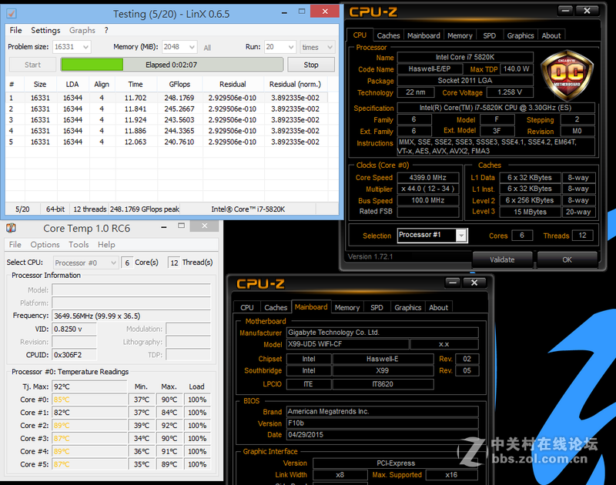Click the Core Temp app icon in its title bar

9,228
